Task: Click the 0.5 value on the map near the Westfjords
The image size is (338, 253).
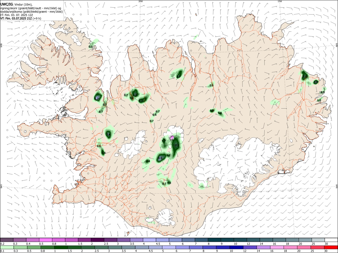Action: [x=91, y=47]
